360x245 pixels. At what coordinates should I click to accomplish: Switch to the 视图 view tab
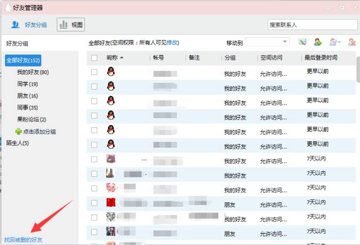(x=71, y=25)
